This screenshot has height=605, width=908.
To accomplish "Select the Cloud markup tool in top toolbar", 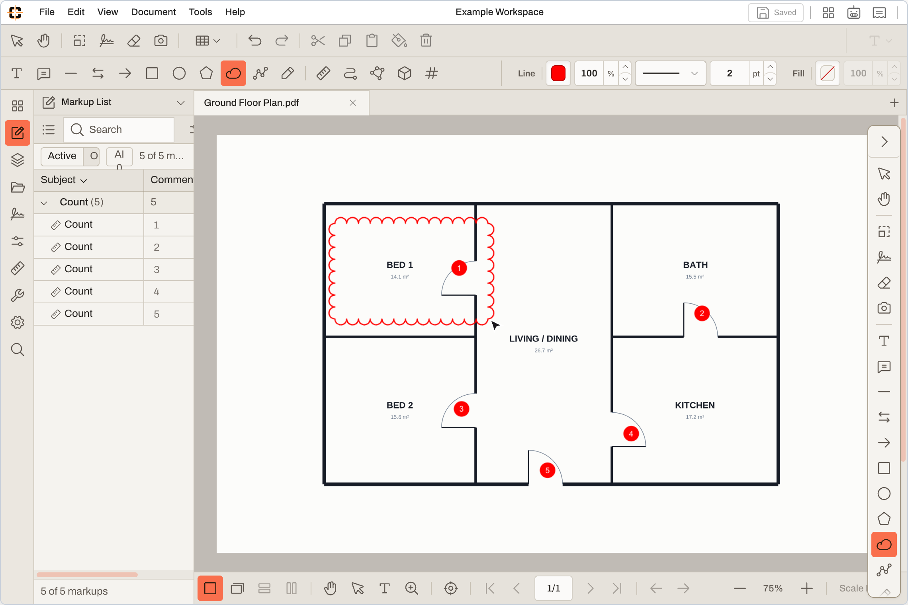I will (233, 73).
